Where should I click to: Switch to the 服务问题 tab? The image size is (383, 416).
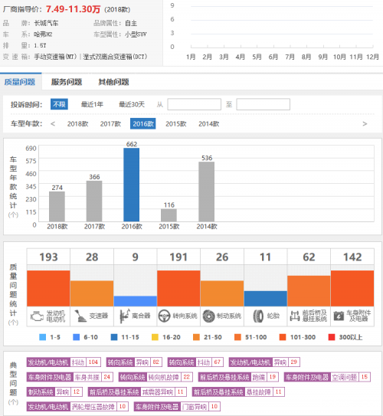67,82
